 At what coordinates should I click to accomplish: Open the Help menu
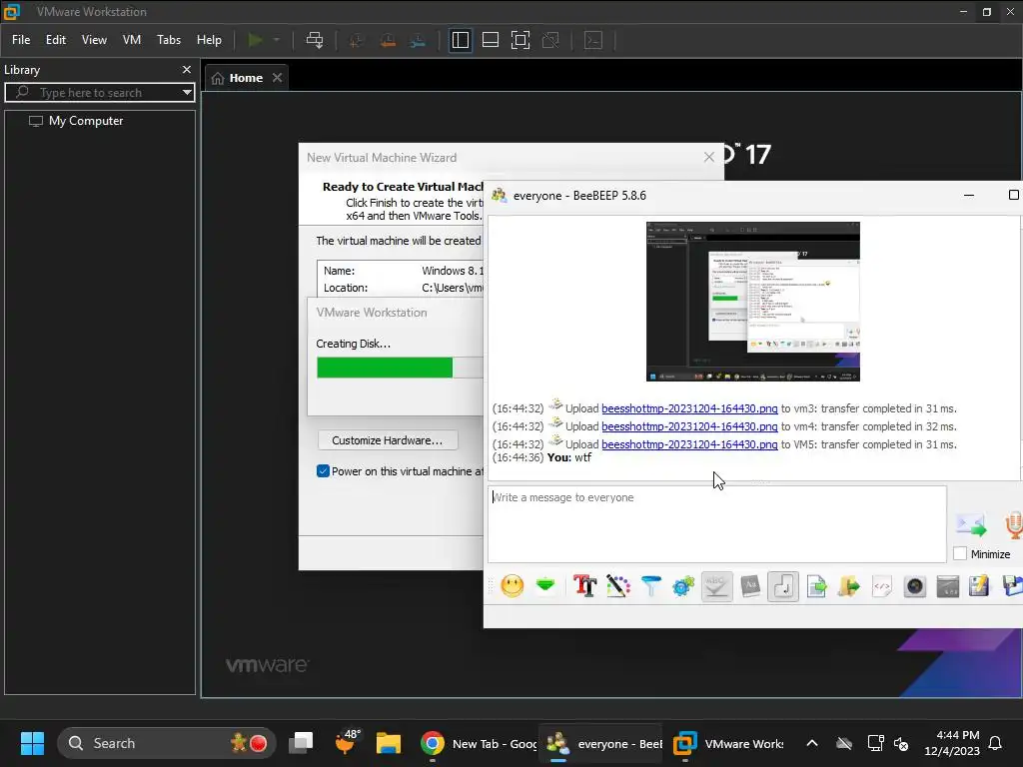(209, 40)
